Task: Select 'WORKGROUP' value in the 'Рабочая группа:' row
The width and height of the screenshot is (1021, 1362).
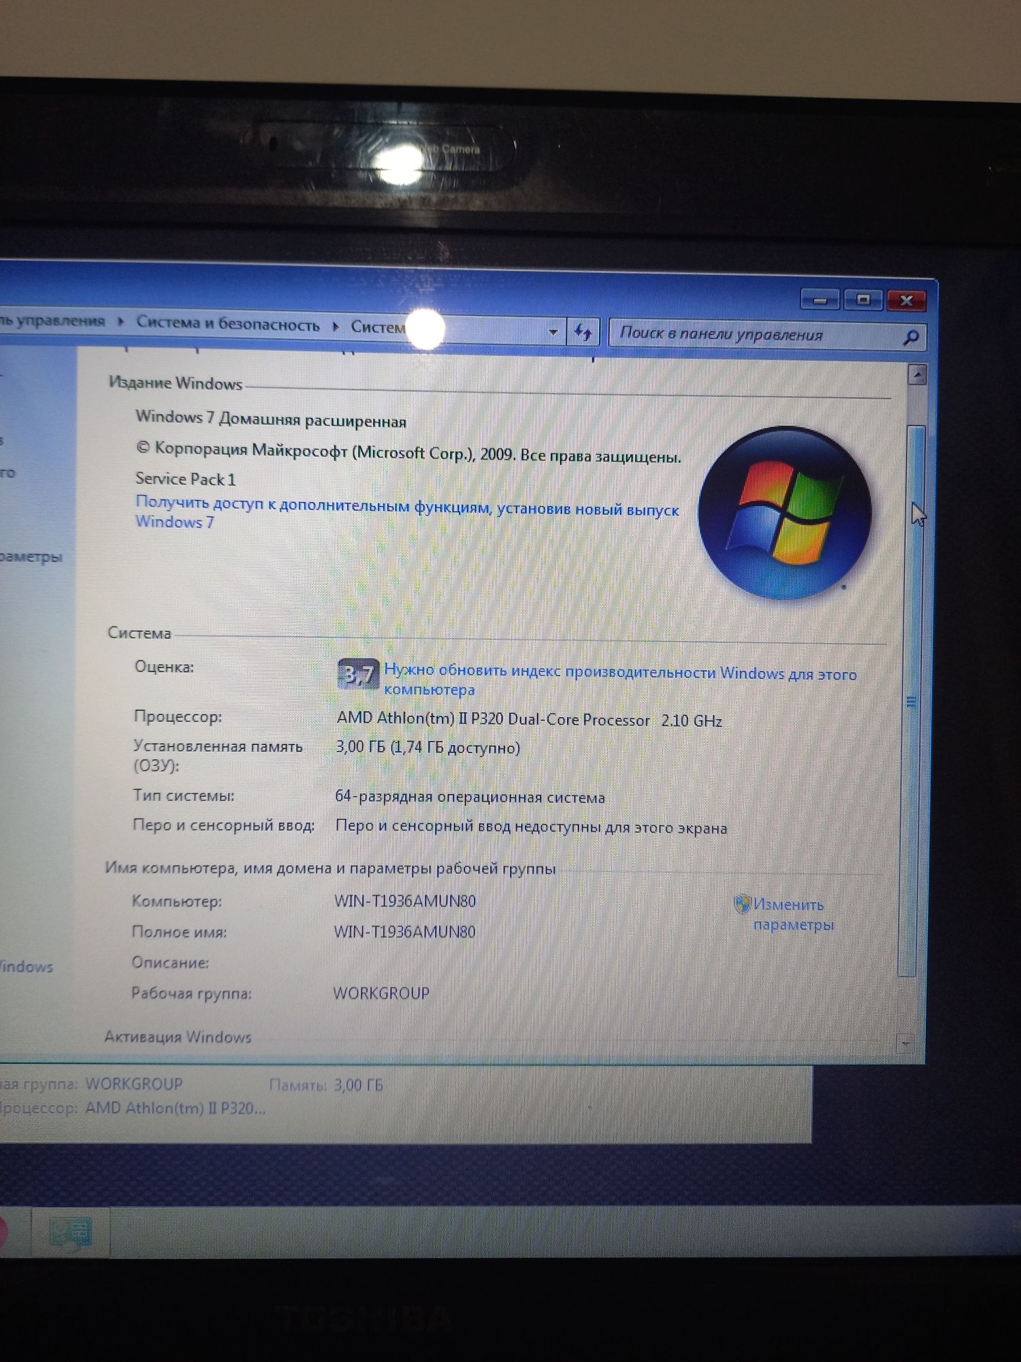Action: [381, 993]
